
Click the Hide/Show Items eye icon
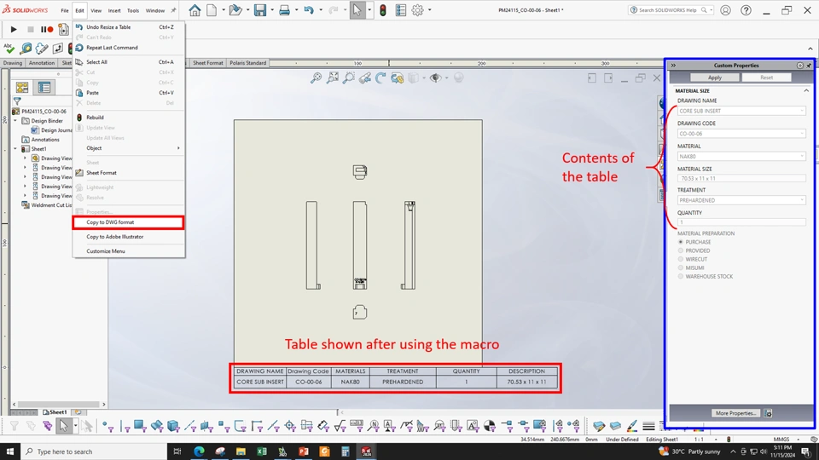[x=435, y=78]
